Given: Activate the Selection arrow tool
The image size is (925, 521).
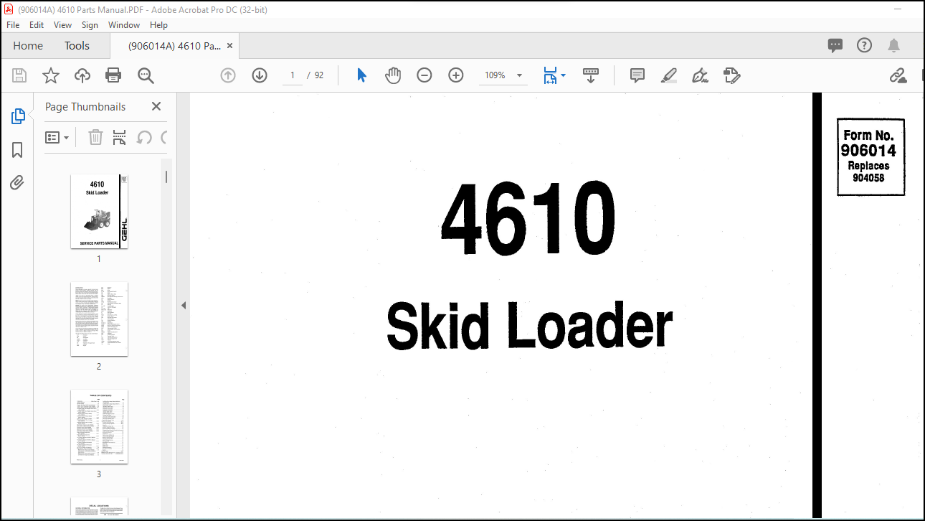Looking at the screenshot, I should click(x=361, y=75).
